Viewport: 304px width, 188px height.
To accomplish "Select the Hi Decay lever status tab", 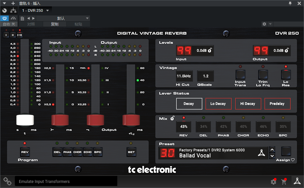I will (x=247, y=104).
